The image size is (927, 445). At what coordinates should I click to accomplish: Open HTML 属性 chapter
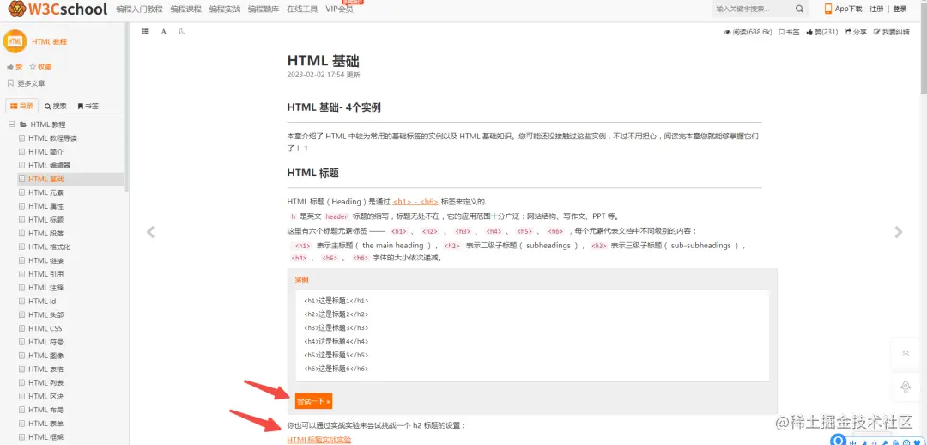pyautogui.click(x=45, y=206)
